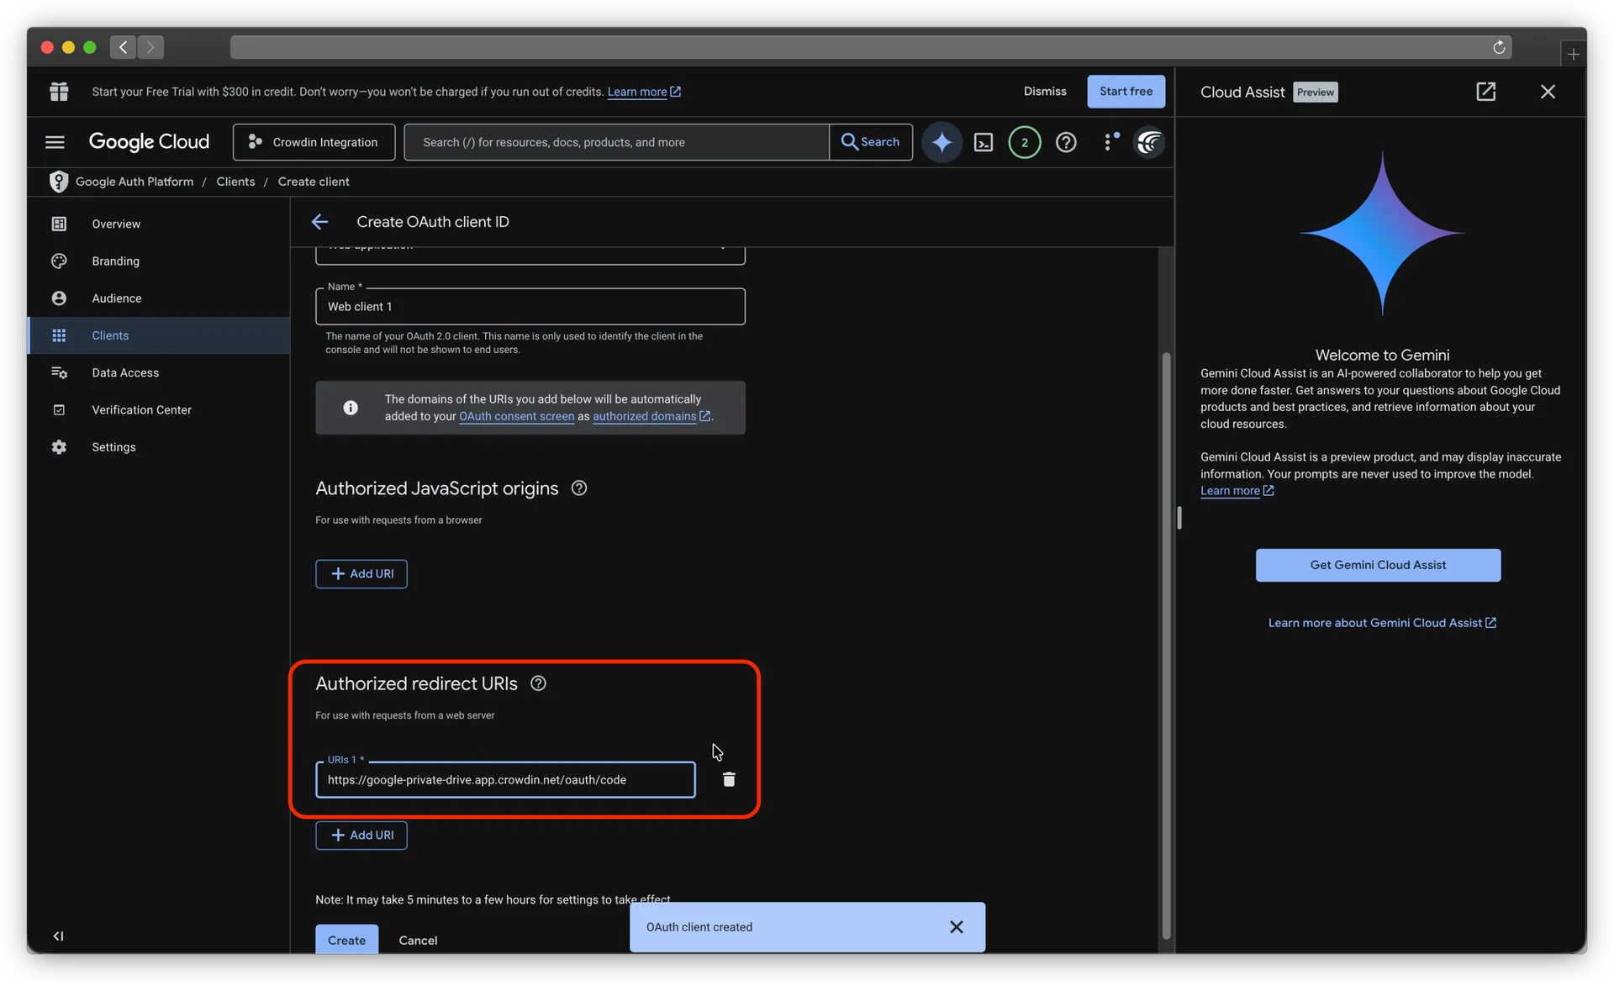Click inside the URIs 1 input field
The height and width of the screenshot is (981, 1614).
click(x=504, y=779)
